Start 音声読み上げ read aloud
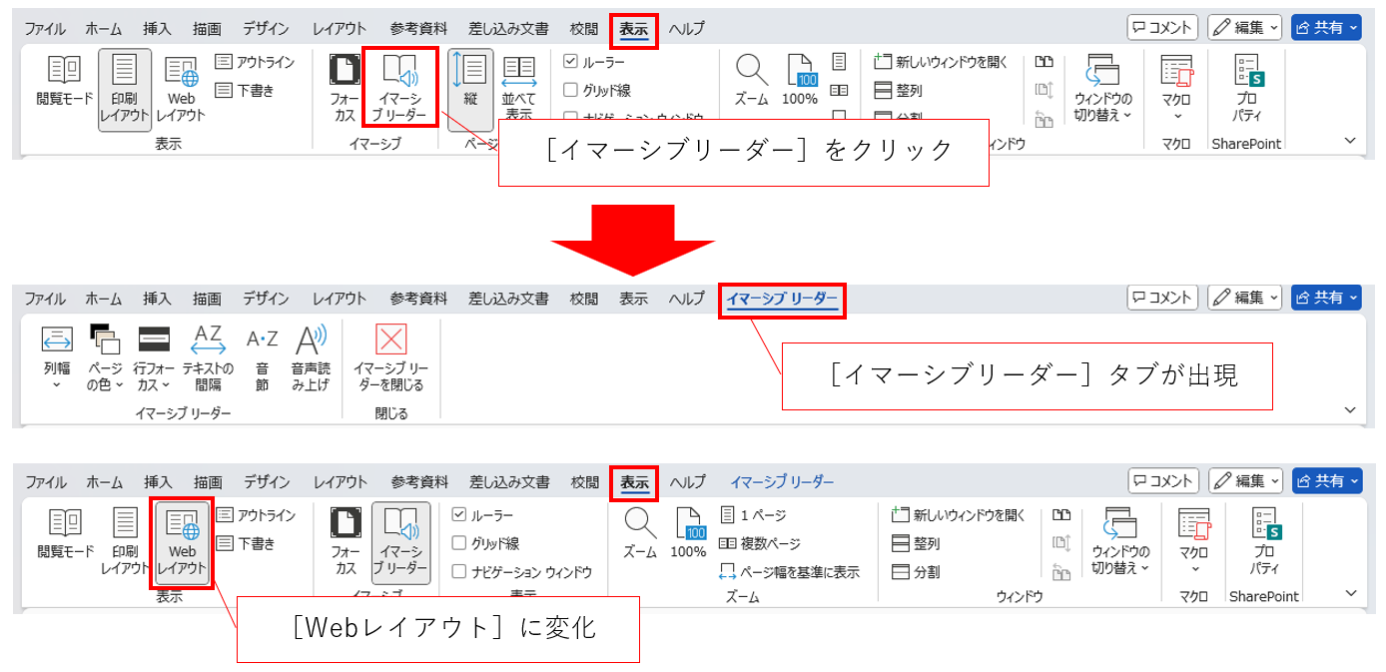This screenshot has height=672, width=1386. 310,341
